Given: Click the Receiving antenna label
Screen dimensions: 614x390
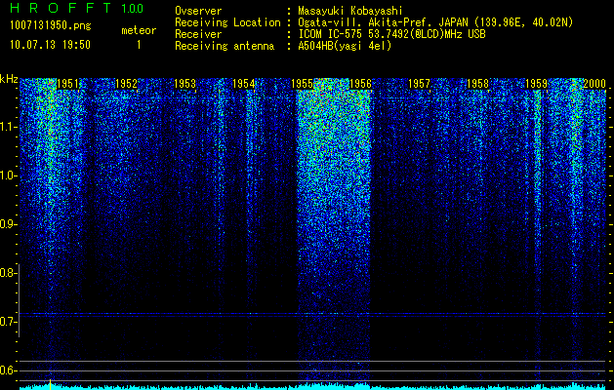Looking at the screenshot, I should coord(225,46).
